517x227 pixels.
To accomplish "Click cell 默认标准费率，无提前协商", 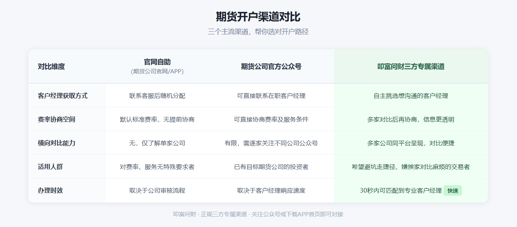I will (157, 119).
